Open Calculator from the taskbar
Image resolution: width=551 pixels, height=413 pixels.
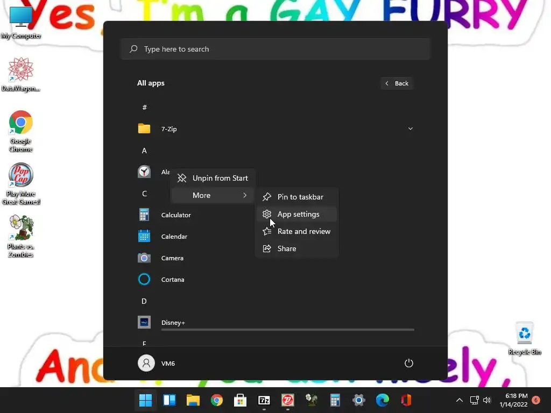(x=335, y=400)
